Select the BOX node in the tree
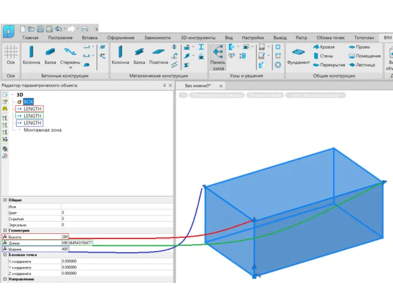Image resolution: width=393 pixels, height=307 pixels. pyautogui.click(x=29, y=102)
